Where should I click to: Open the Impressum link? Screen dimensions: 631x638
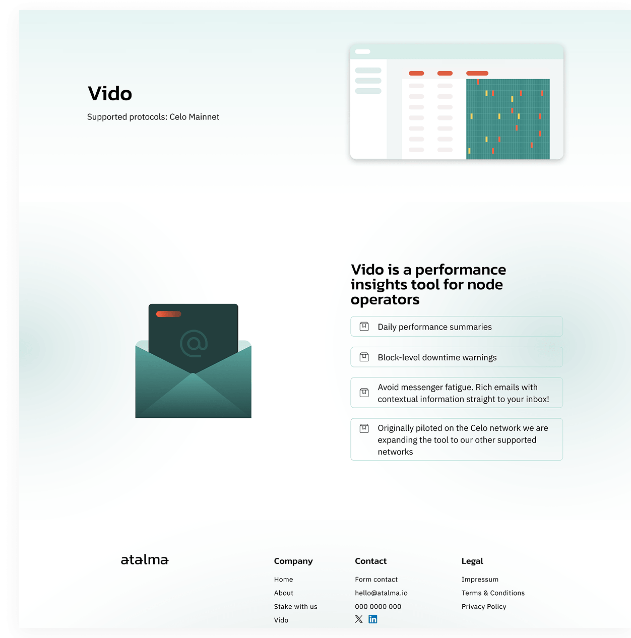[480, 580]
